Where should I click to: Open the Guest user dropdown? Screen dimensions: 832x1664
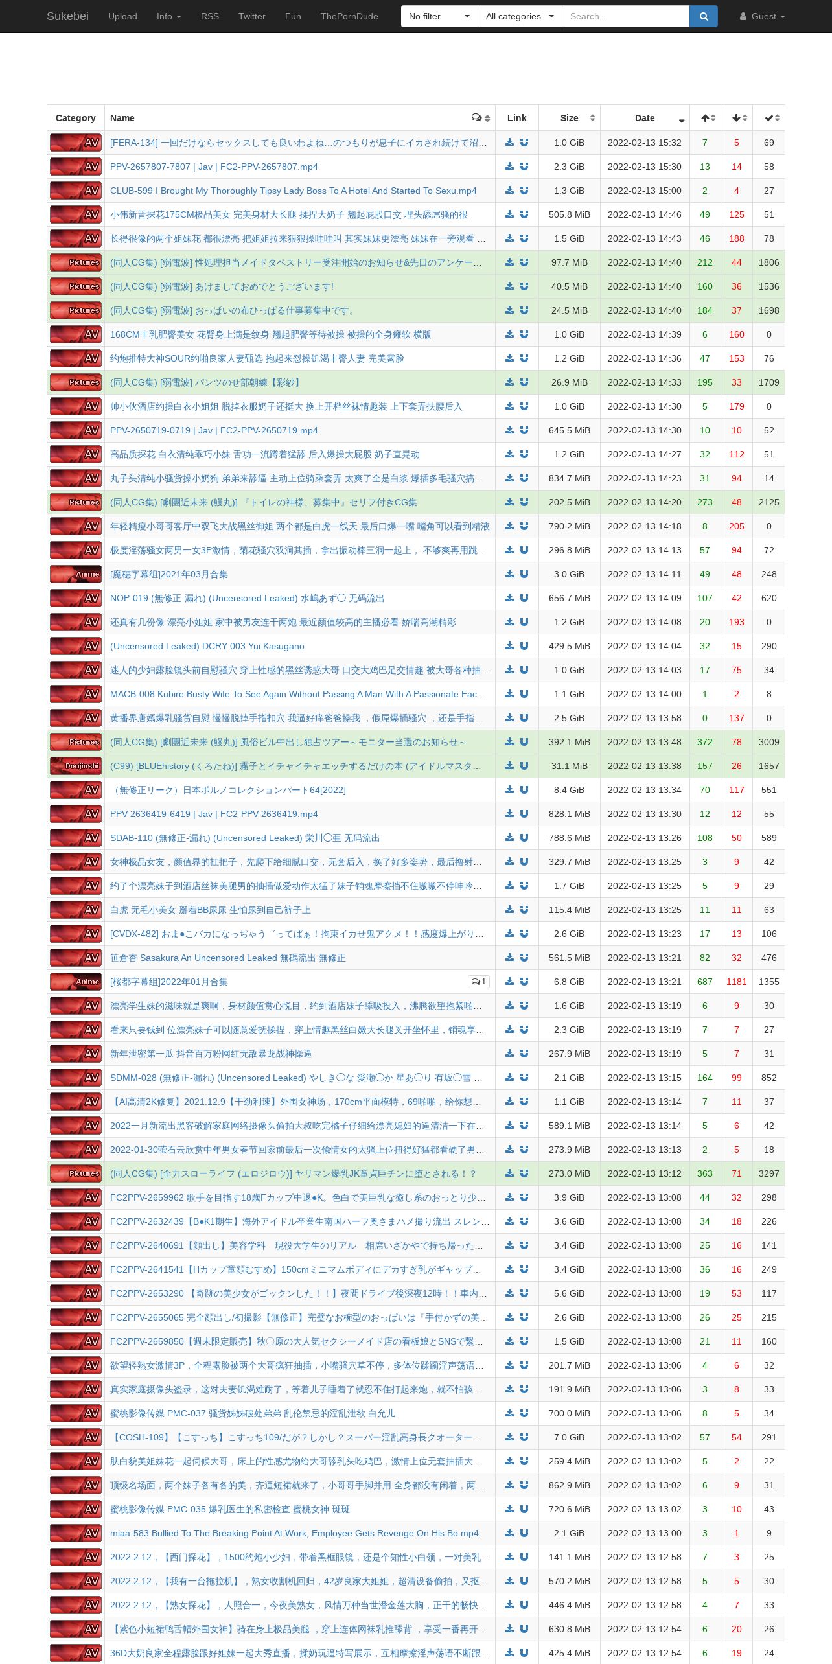click(x=763, y=16)
